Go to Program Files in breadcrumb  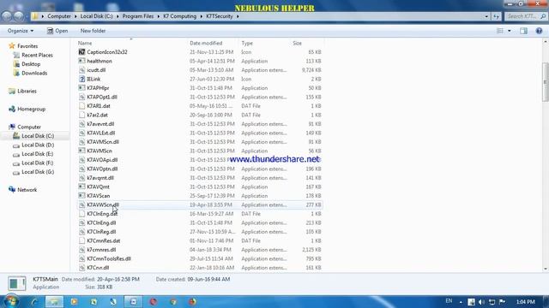(137, 16)
